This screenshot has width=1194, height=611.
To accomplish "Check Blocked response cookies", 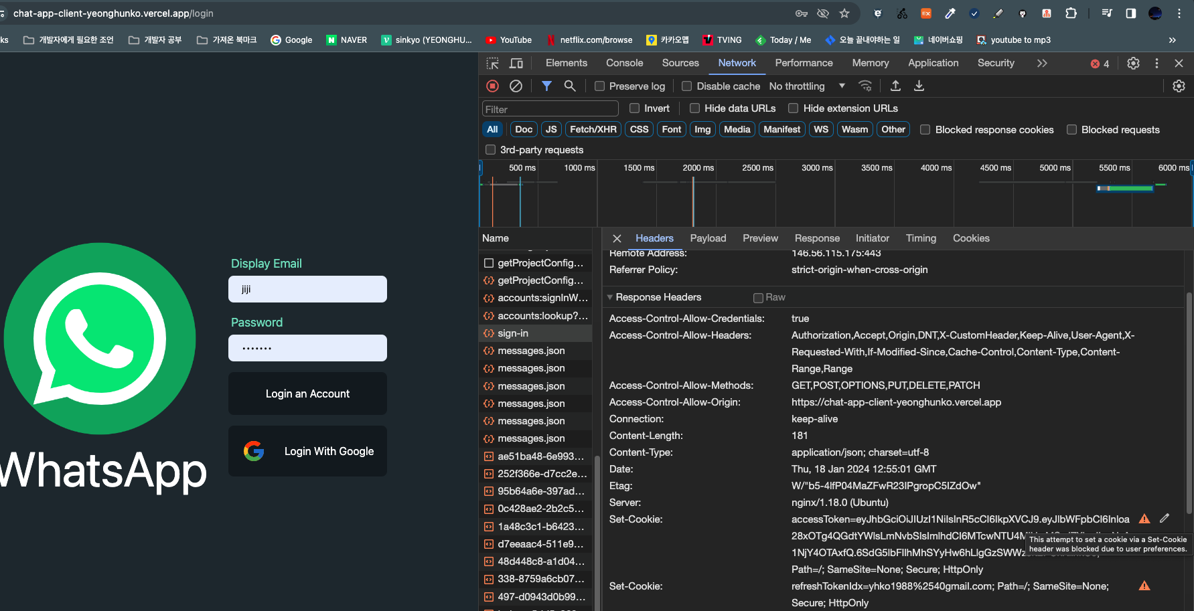I will (925, 130).
